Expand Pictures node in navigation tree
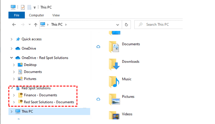The width and height of the screenshot is (215, 124). (14, 79)
